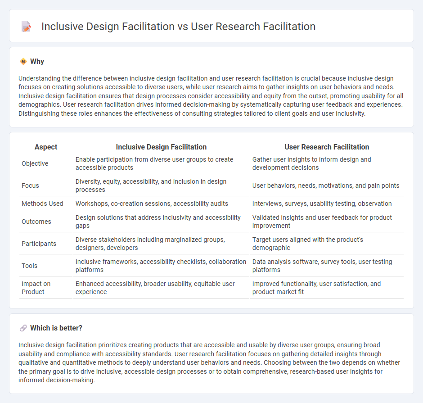
Task: Select the Tools row label
Action: [x=29, y=266]
